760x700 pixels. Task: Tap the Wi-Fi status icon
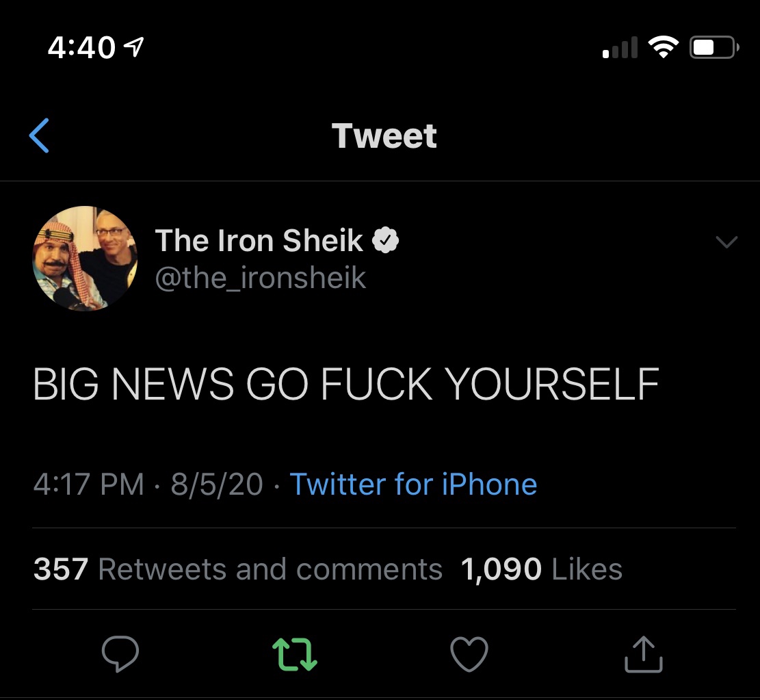pyautogui.click(x=662, y=47)
